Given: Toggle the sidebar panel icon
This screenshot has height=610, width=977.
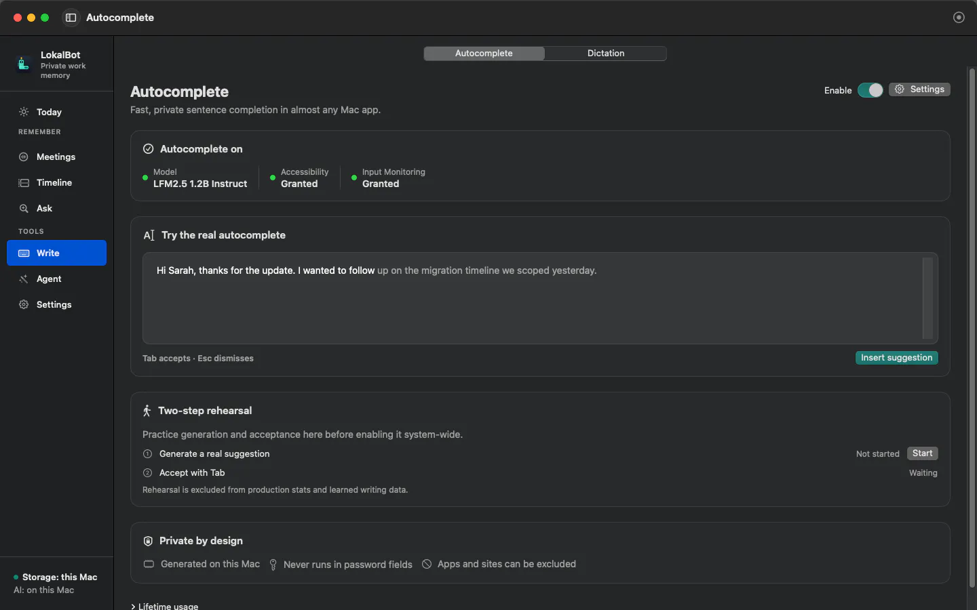Looking at the screenshot, I should [71, 18].
